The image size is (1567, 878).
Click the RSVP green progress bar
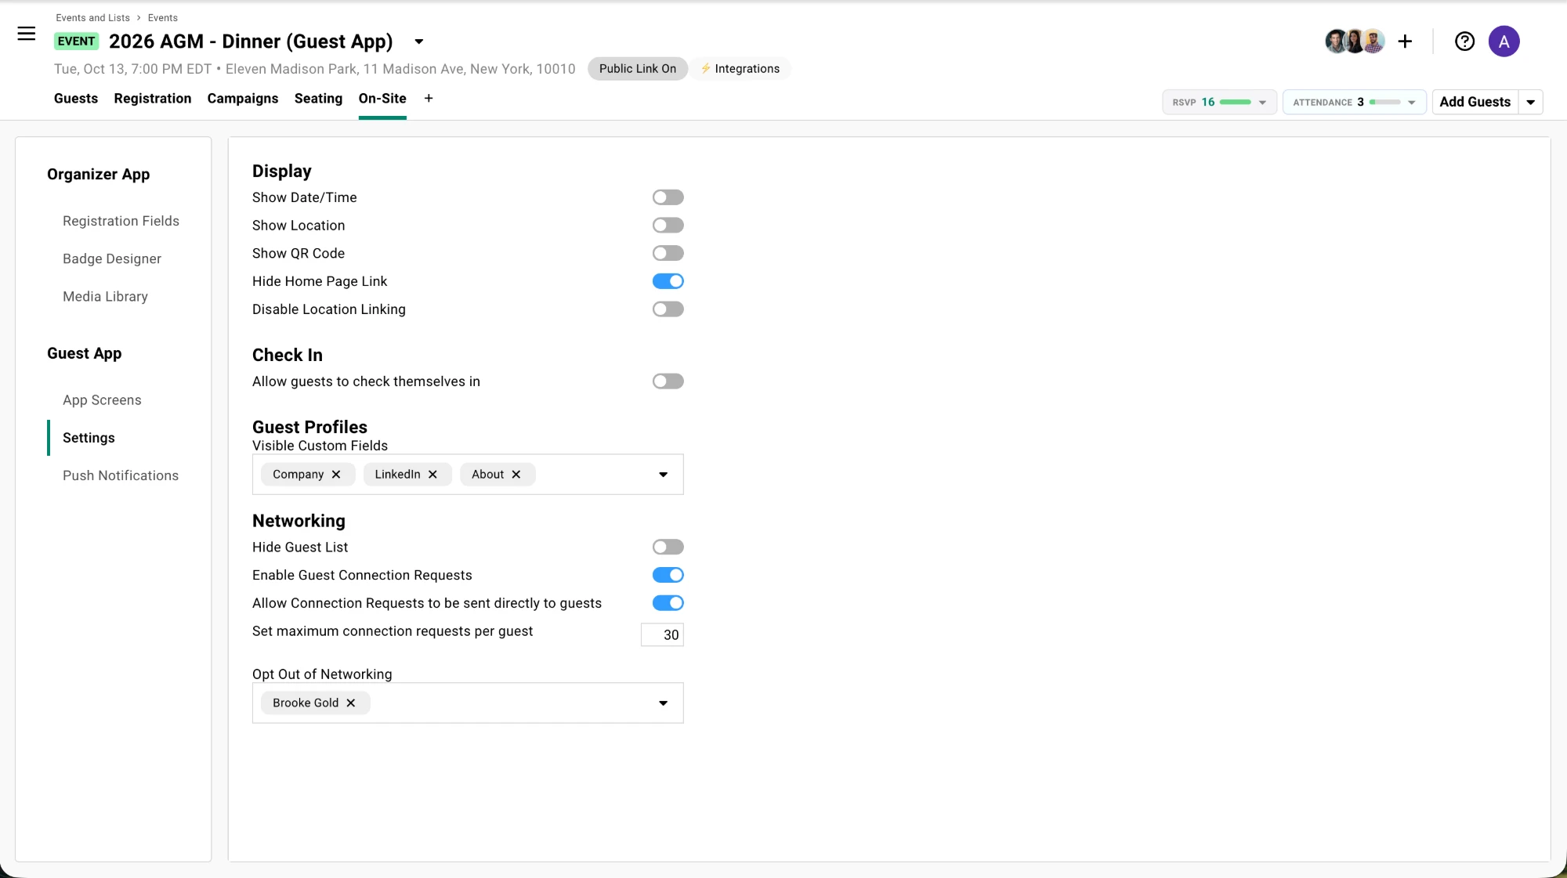coord(1236,102)
